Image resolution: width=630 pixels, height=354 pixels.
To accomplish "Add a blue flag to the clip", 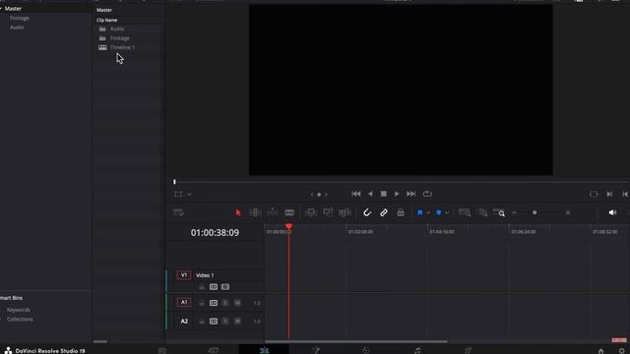I will point(420,212).
